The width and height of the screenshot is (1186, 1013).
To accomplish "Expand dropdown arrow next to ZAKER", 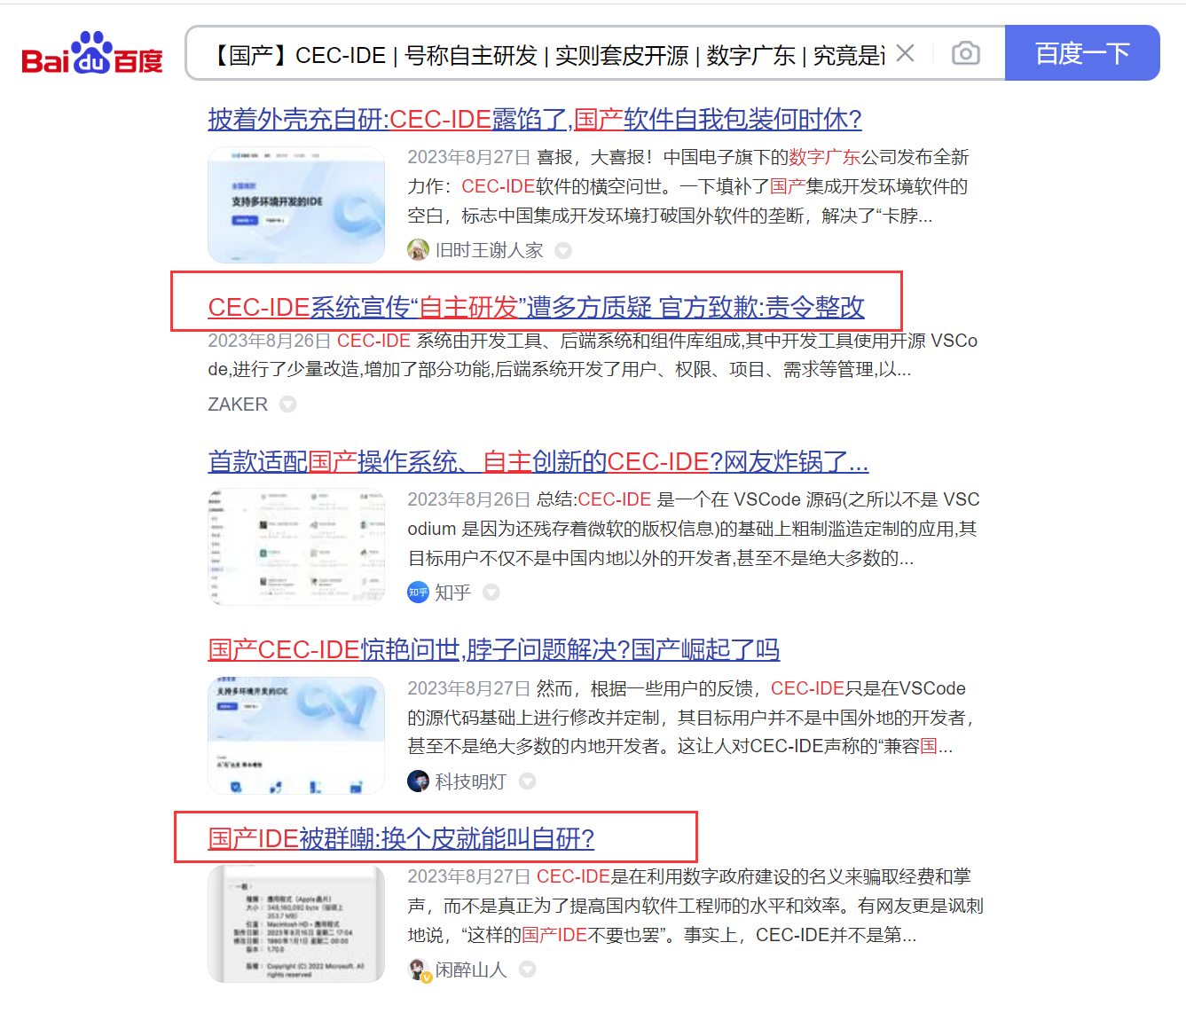I will pyautogui.click(x=288, y=404).
